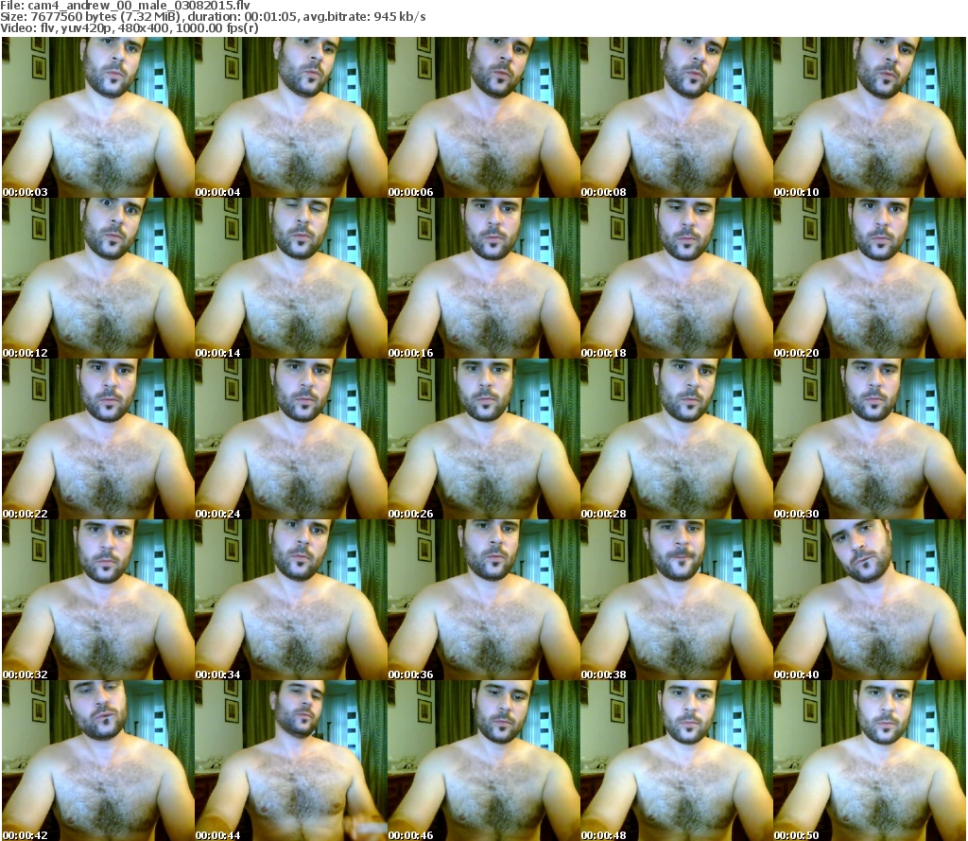The width and height of the screenshot is (968, 841).
Task: Pick the thumbnail stamped 00:00:30
Action: (x=870, y=439)
